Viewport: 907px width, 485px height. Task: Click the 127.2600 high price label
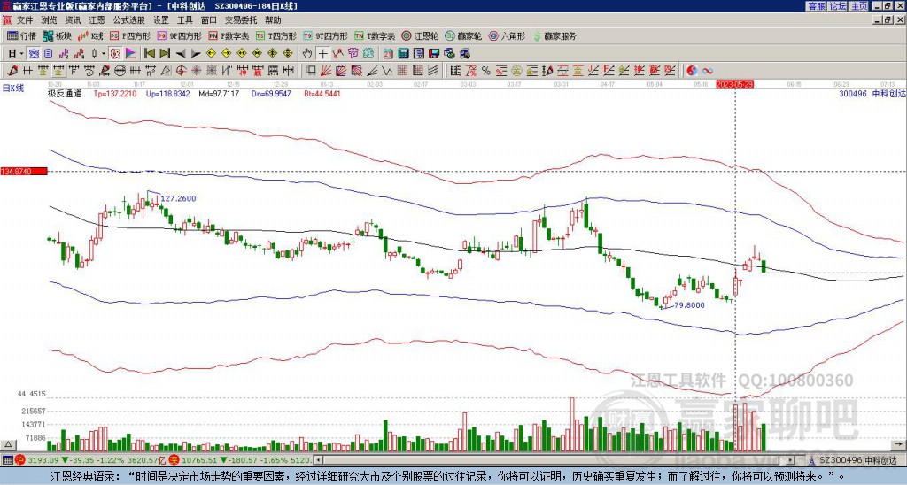coord(178,198)
